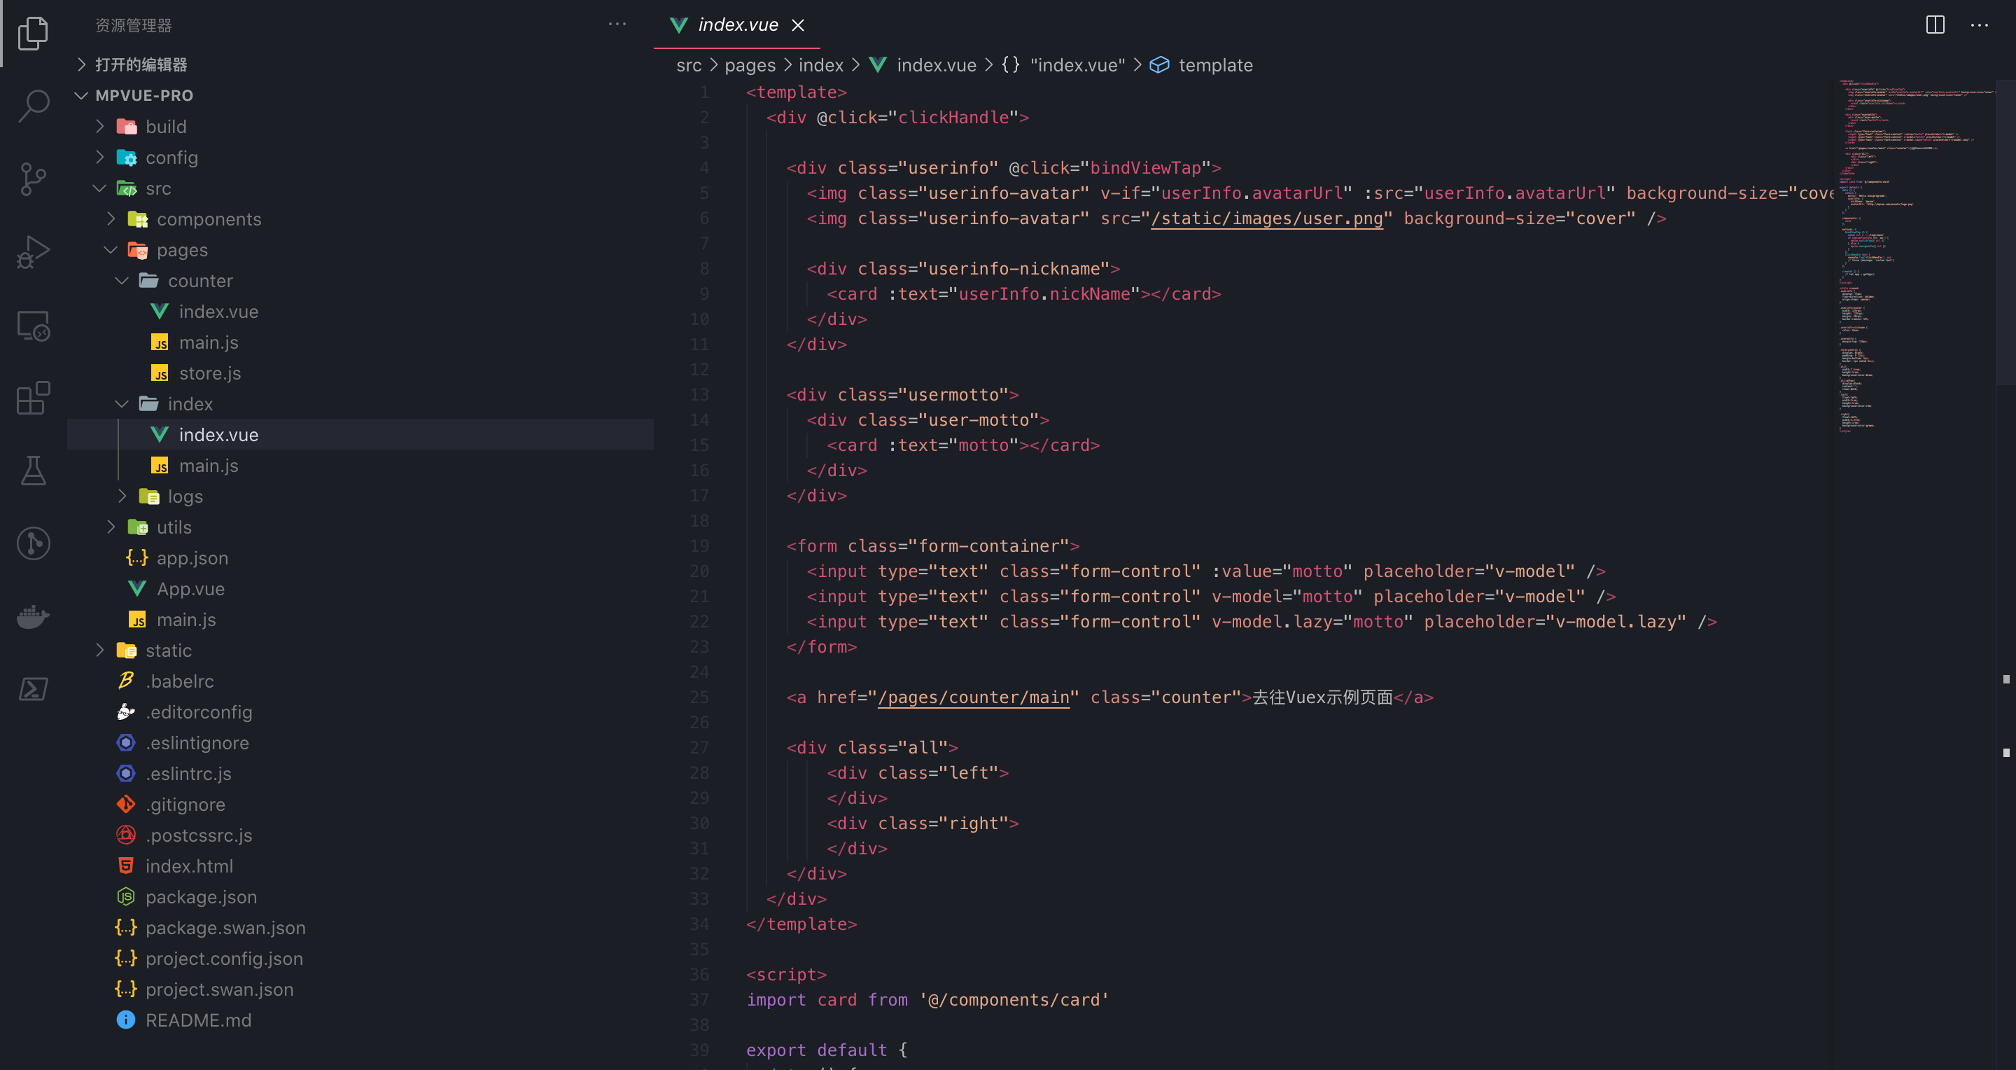
Task: Open the Source Control view
Action: click(33, 179)
